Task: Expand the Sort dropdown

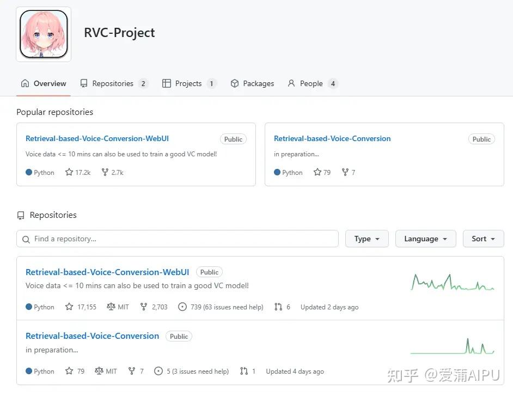Action: click(x=483, y=239)
